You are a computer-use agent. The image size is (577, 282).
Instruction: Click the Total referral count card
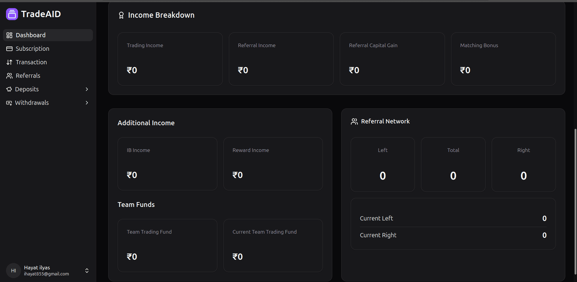[x=453, y=165]
